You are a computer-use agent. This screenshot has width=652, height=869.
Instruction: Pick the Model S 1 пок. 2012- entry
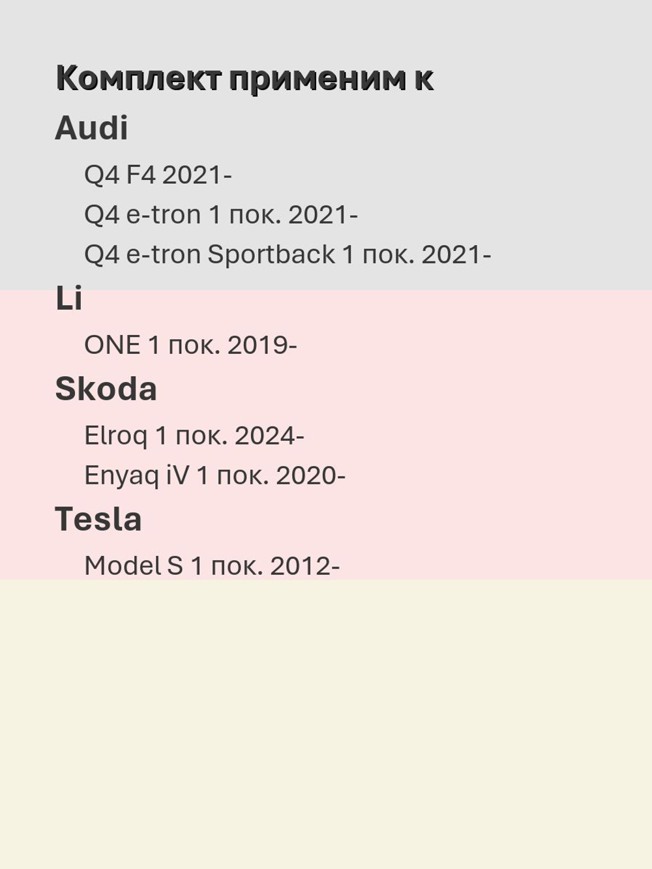pyautogui.click(x=212, y=566)
